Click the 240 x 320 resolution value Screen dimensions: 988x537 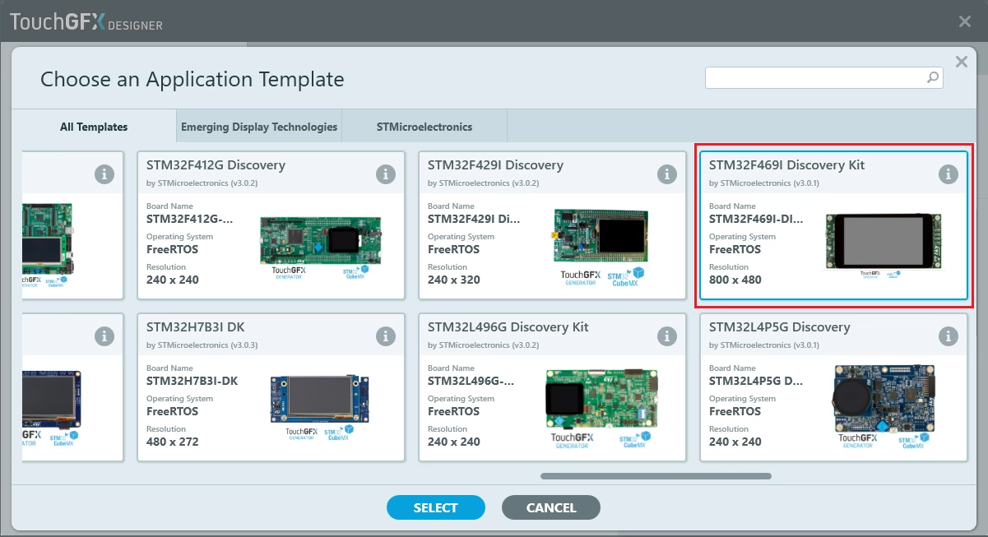[454, 280]
